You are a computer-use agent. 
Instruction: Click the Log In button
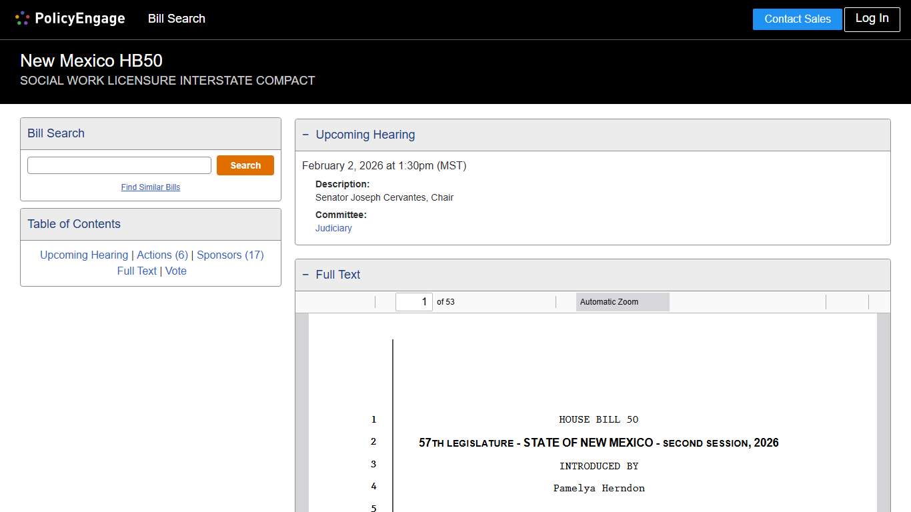872,19
